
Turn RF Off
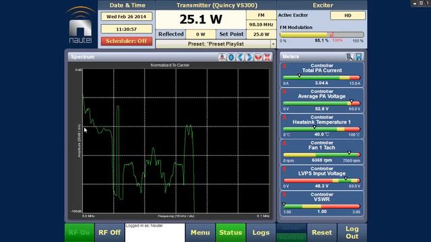[109, 233]
